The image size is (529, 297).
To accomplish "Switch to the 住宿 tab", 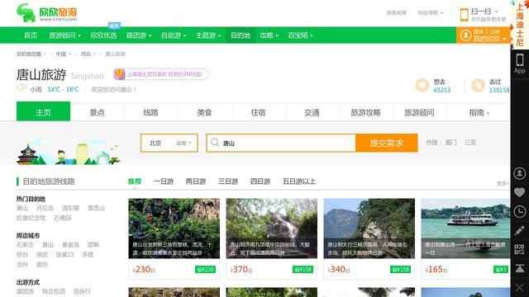I will pyautogui.click(x=258, y=112).
